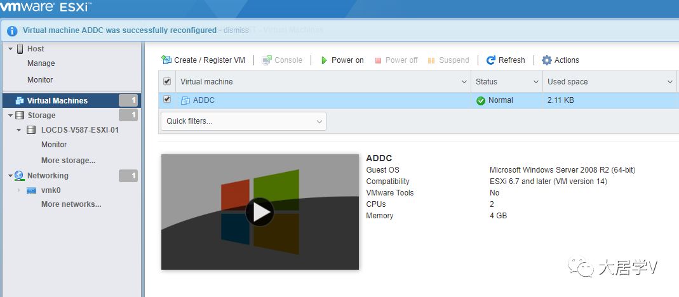679x297 pixels.
Task: Dismiss the ADDC reconfigured notification
Action: [236, 30]
